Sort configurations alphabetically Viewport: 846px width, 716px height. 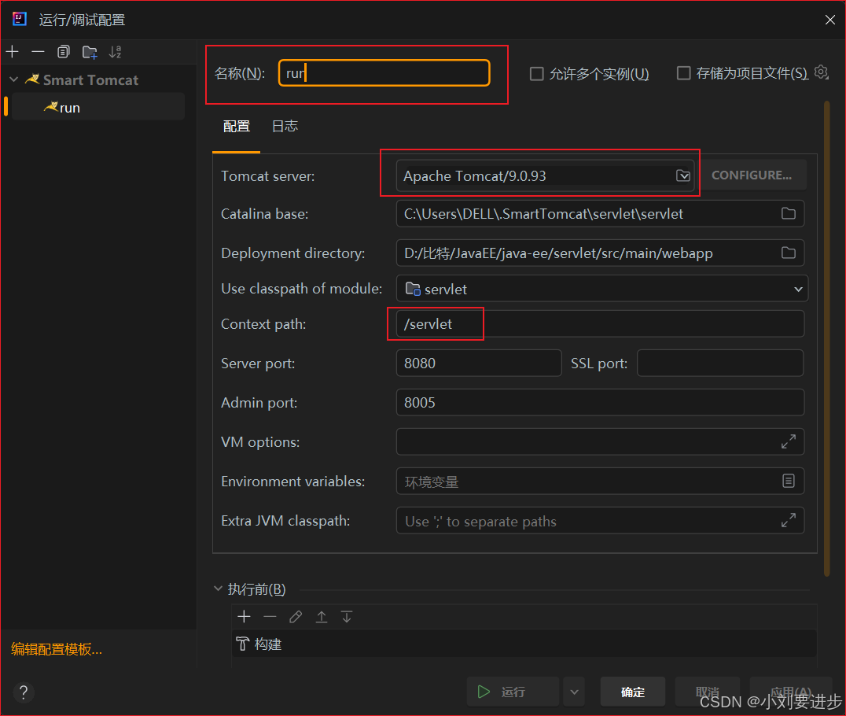pos(115,52)
